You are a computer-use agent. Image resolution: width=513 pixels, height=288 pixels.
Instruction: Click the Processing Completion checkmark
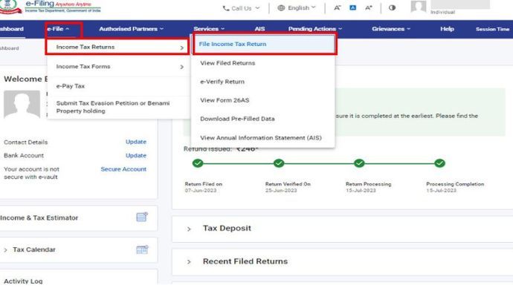click(439, 163)
